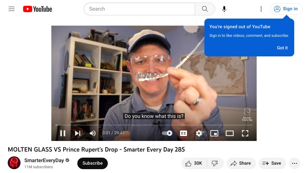Viewport: 308px width, 173px height.
Task: Open more actions ellipsis below video
Action: click(295, 163)
